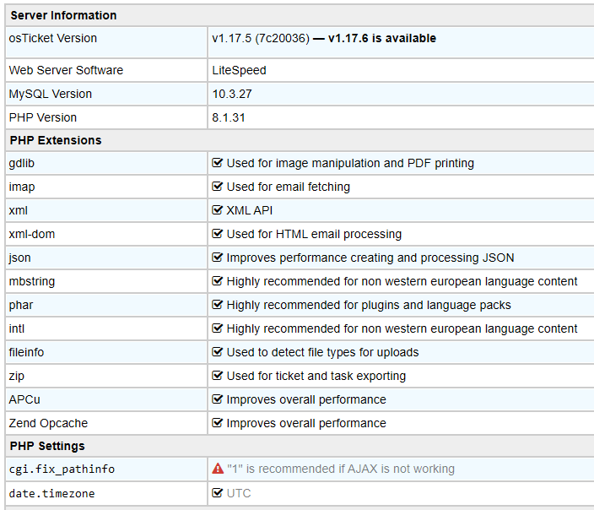This screenshot has width=594, height=510.
Task: Click the Zend Opcache check mark icon
Action: click(x=218, y=423)
